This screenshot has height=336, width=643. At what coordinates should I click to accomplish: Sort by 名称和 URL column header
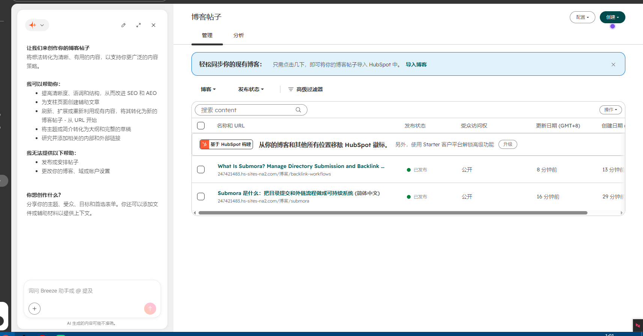[x=231, y=126]
